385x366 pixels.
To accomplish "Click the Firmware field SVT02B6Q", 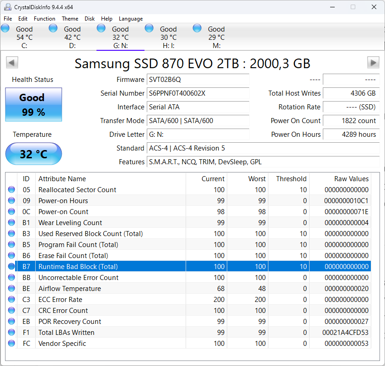I will point(198,80).
